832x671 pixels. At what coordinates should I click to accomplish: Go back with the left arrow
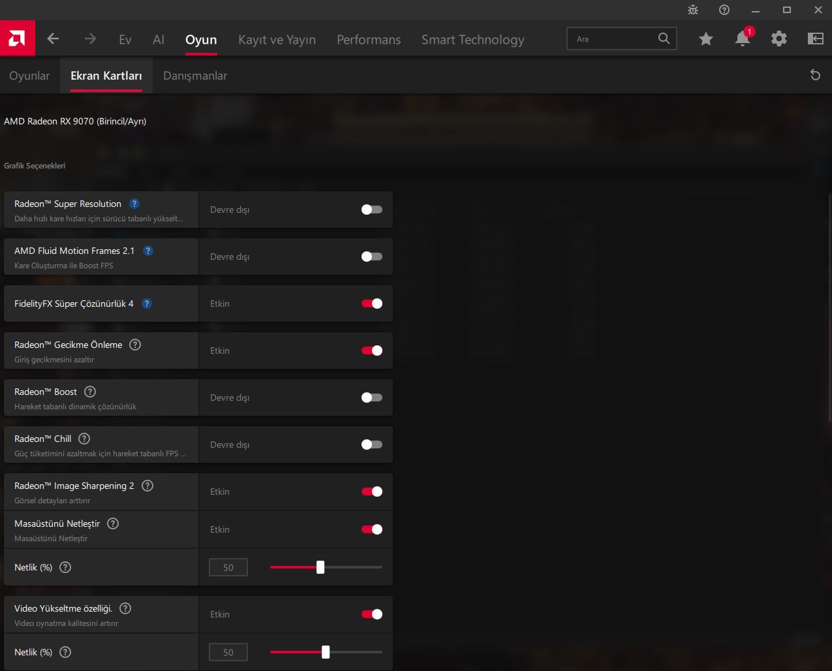pyautogui.click(x=54, y=39)
